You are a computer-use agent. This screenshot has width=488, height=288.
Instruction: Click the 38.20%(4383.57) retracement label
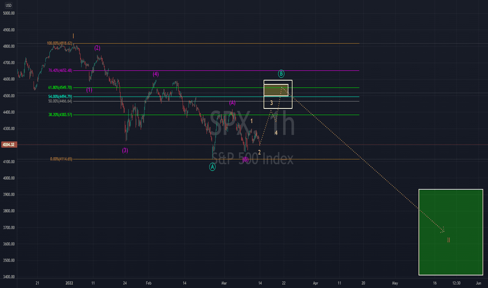(60, 115)
